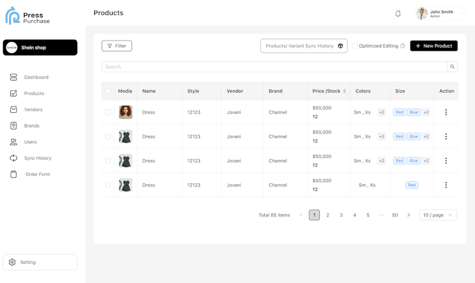Expand +2 sizes in the second row
This screenshot has width=475, height=283.
click(x=426, y=136)
